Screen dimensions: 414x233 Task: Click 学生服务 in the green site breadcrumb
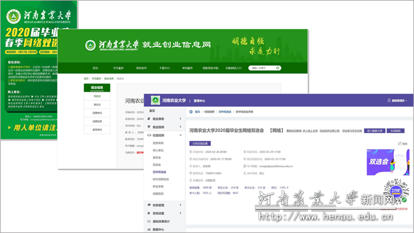click(96, 79)
